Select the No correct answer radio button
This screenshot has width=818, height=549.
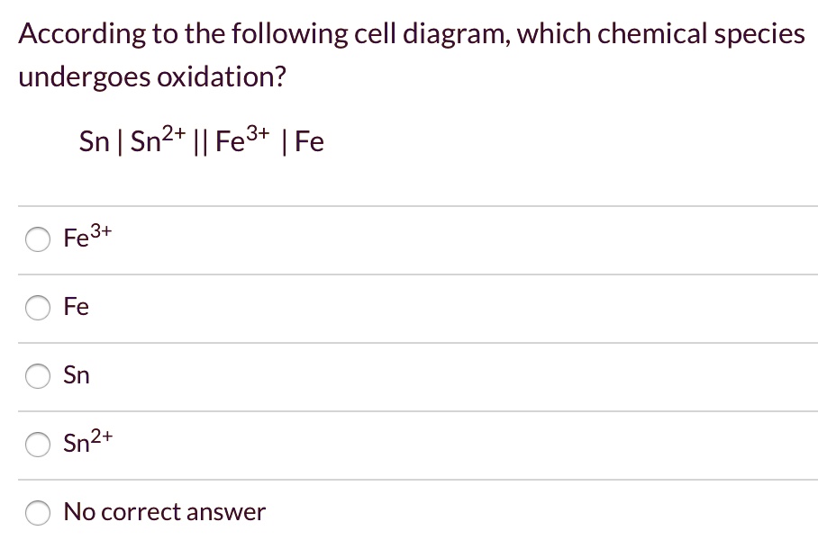(x=38, y=513)
